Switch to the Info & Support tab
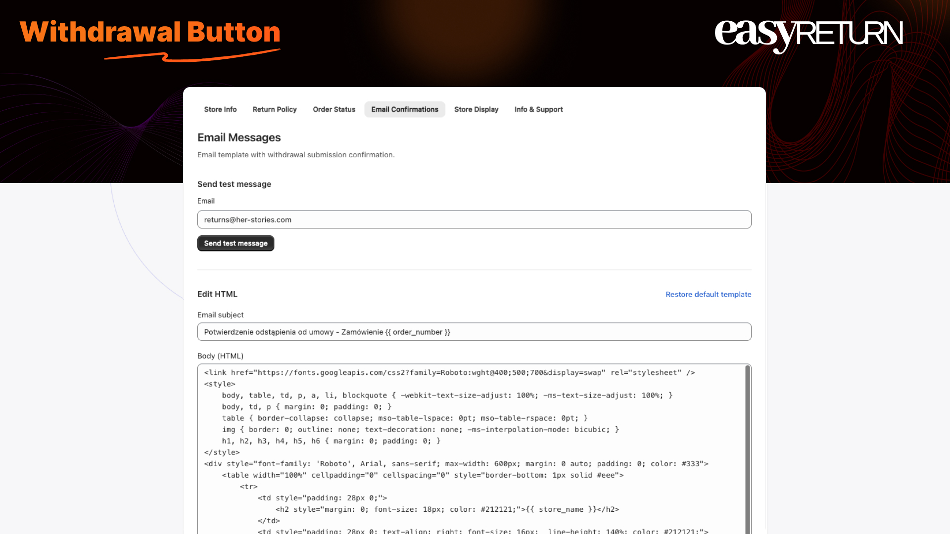 [538, 109]
